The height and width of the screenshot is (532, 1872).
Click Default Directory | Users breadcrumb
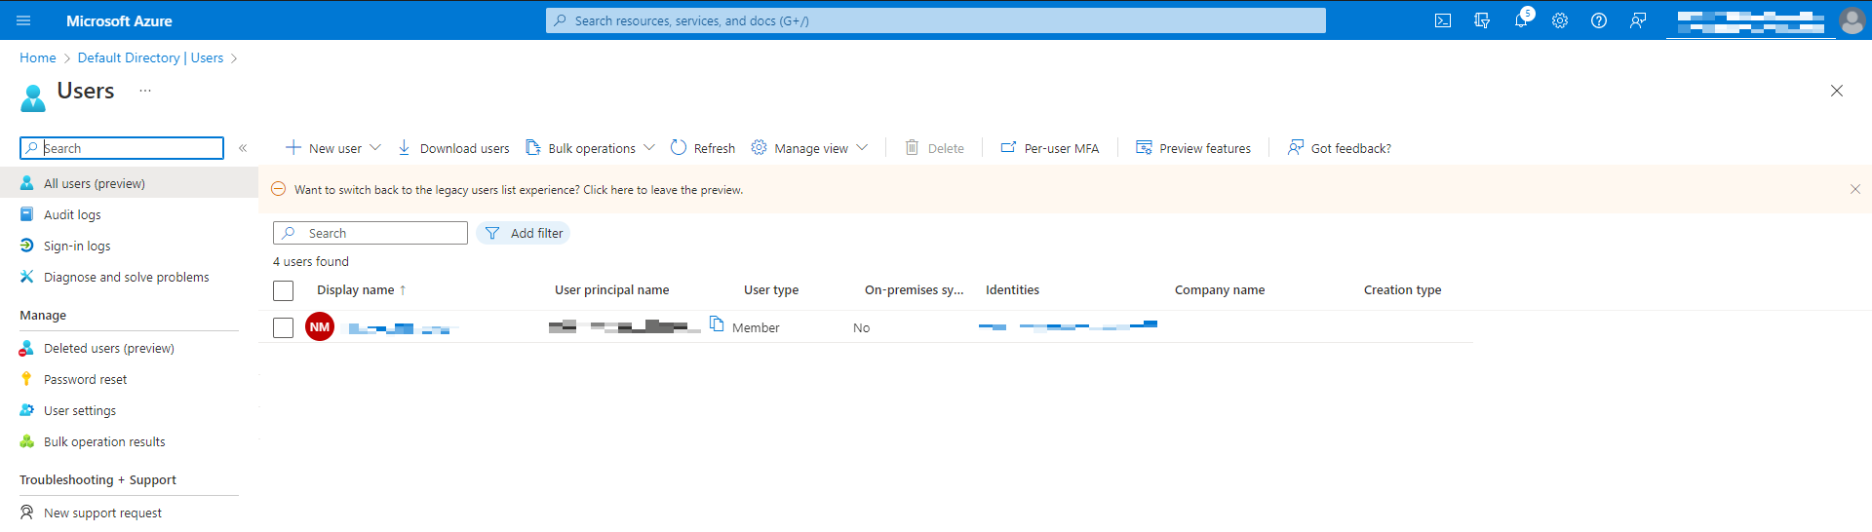point(150,57)
